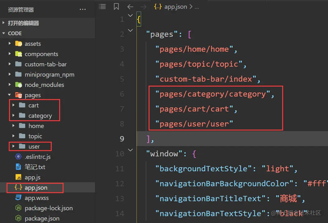Click "pages/category/category" string on line 6
Screen dimensions: 328x223
click(212, 94)
